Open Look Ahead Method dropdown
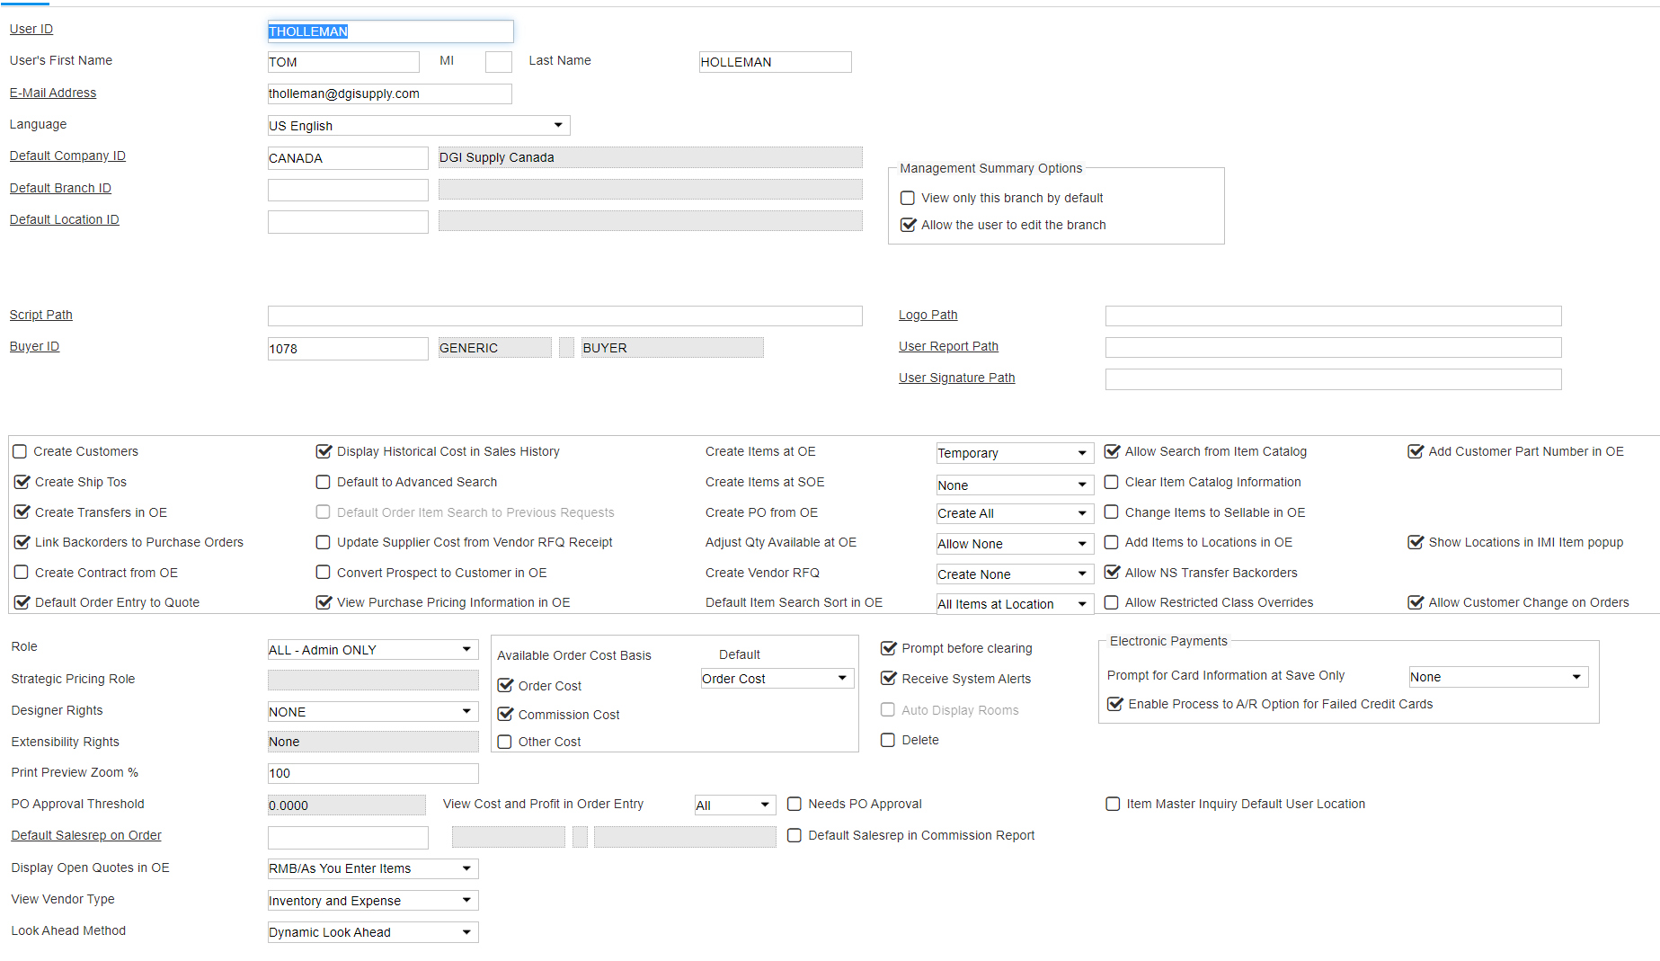This screenshot has width=1660, height=961. [466, 932]
